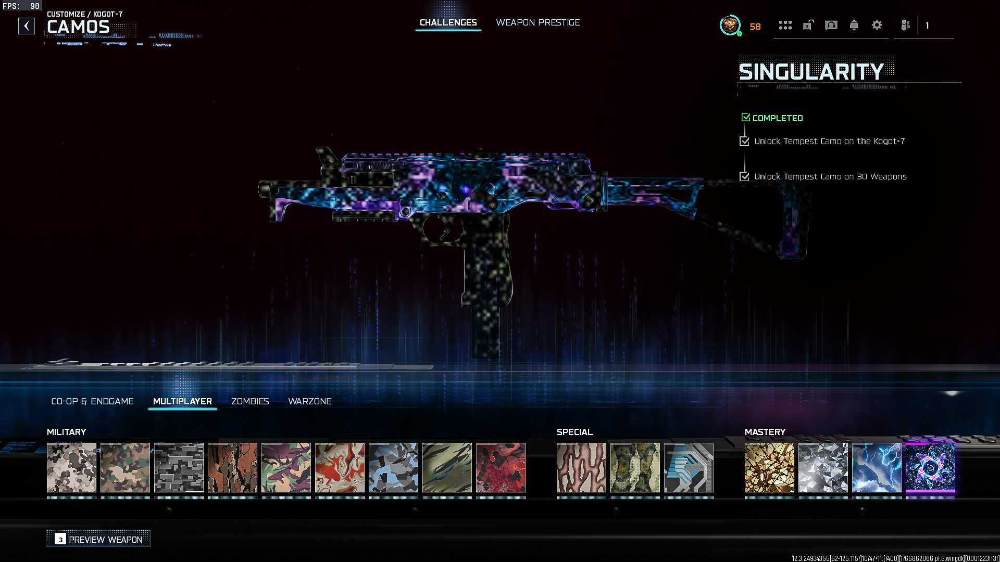Click the Completed status checkbox
The width and height of the screenshot is (1000, 562).
click(746, 118)
